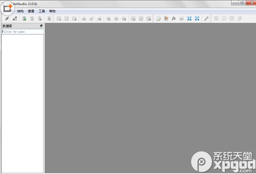Add a database with the green plus icon

[x=24, y=18]
